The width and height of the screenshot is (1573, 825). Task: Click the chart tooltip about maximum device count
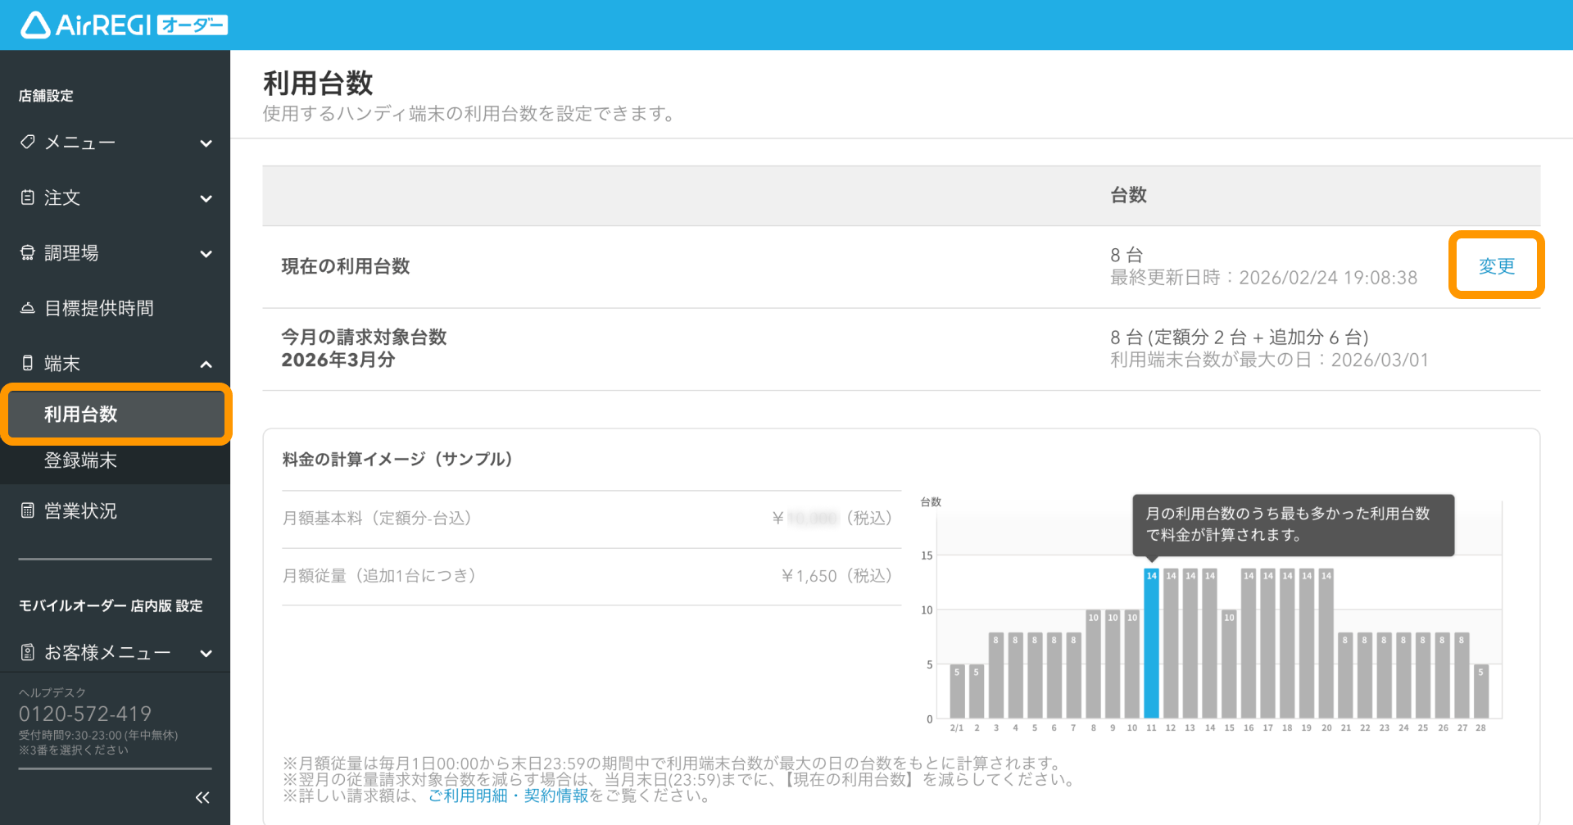[1293, 524]
